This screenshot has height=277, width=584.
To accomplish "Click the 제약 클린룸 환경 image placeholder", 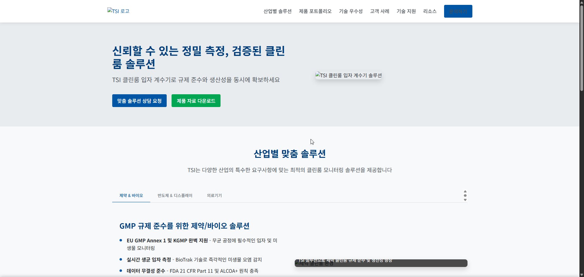I will [381, 263].
